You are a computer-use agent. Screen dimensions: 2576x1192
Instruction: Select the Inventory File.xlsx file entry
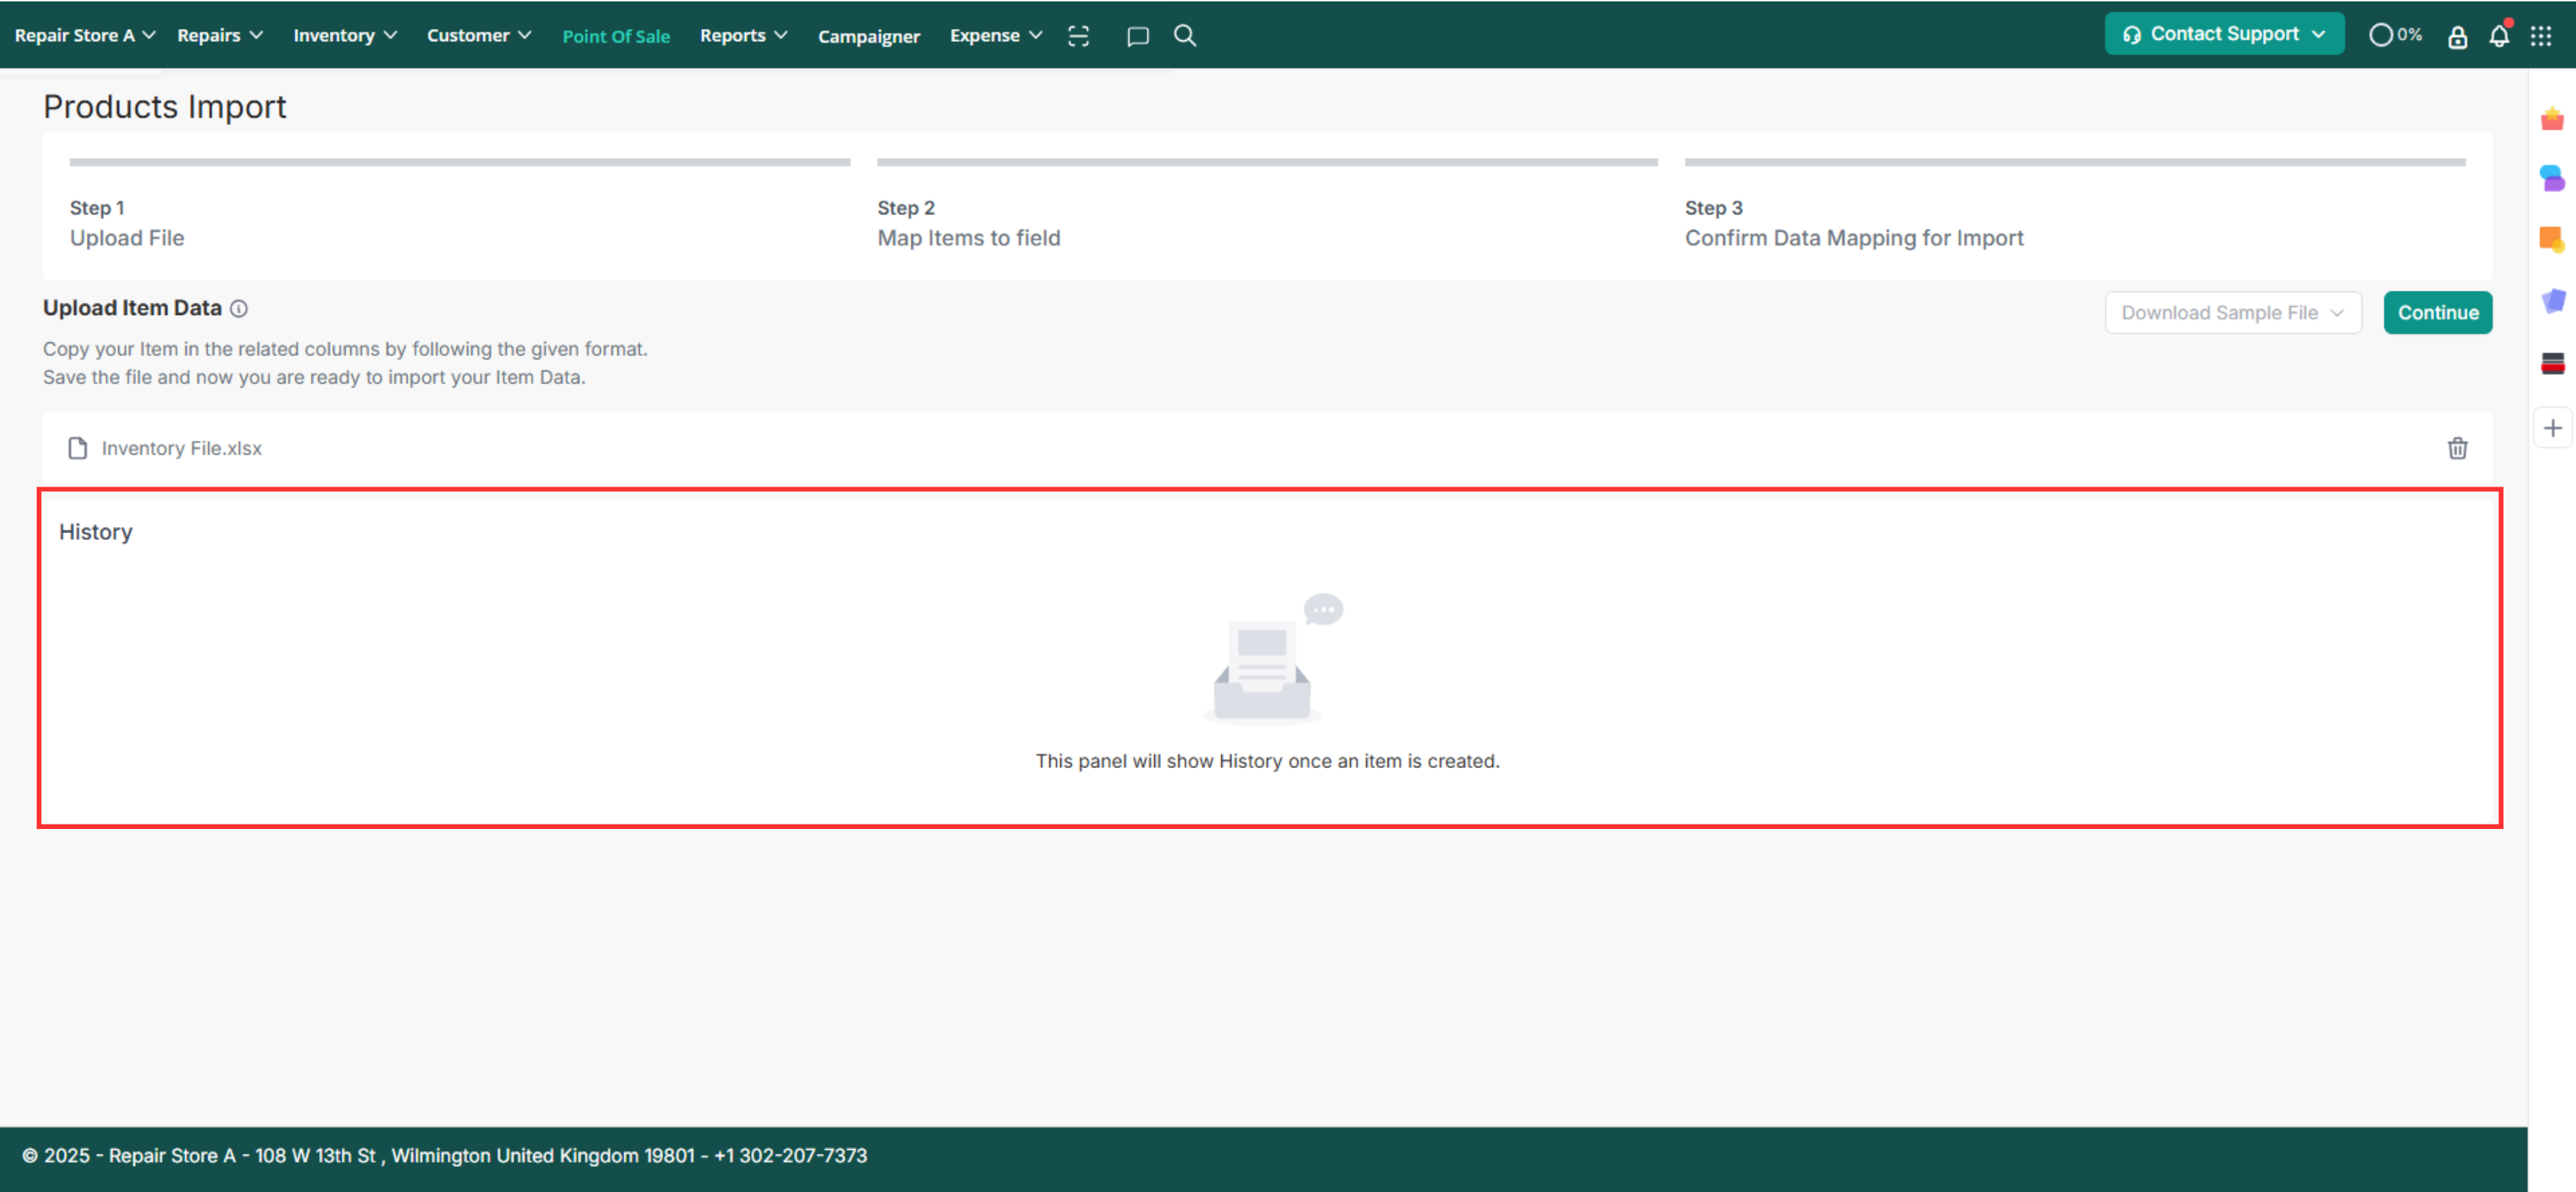181,448
